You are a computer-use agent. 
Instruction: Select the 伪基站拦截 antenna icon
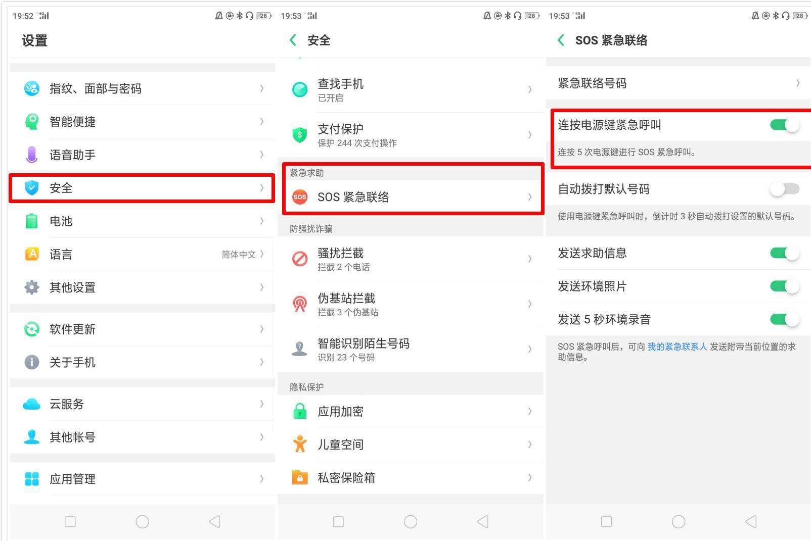point(300,304)
